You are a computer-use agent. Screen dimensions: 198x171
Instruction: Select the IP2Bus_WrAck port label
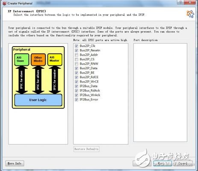tap(90, 95)
